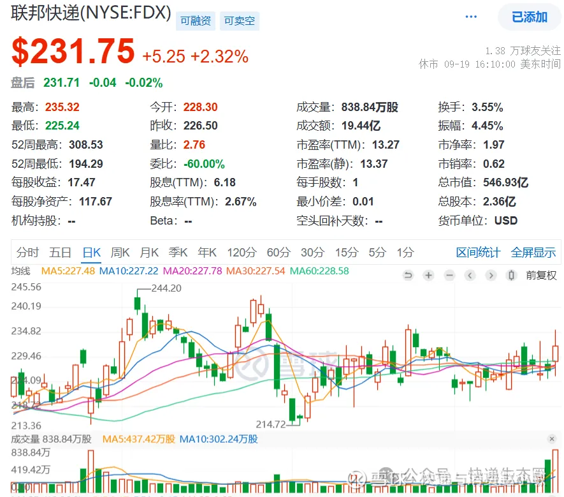Switch to the 五日 chart tab
564x497 pixels.
click(x=60, y=253)
